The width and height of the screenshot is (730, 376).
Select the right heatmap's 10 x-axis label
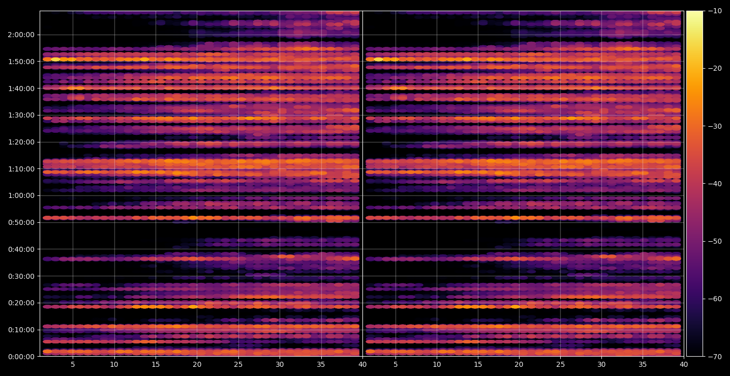tap(437, 364)
